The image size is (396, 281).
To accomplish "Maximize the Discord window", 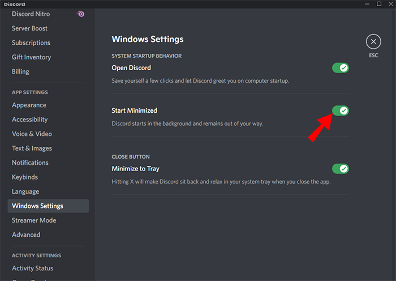I will (378, 4).
